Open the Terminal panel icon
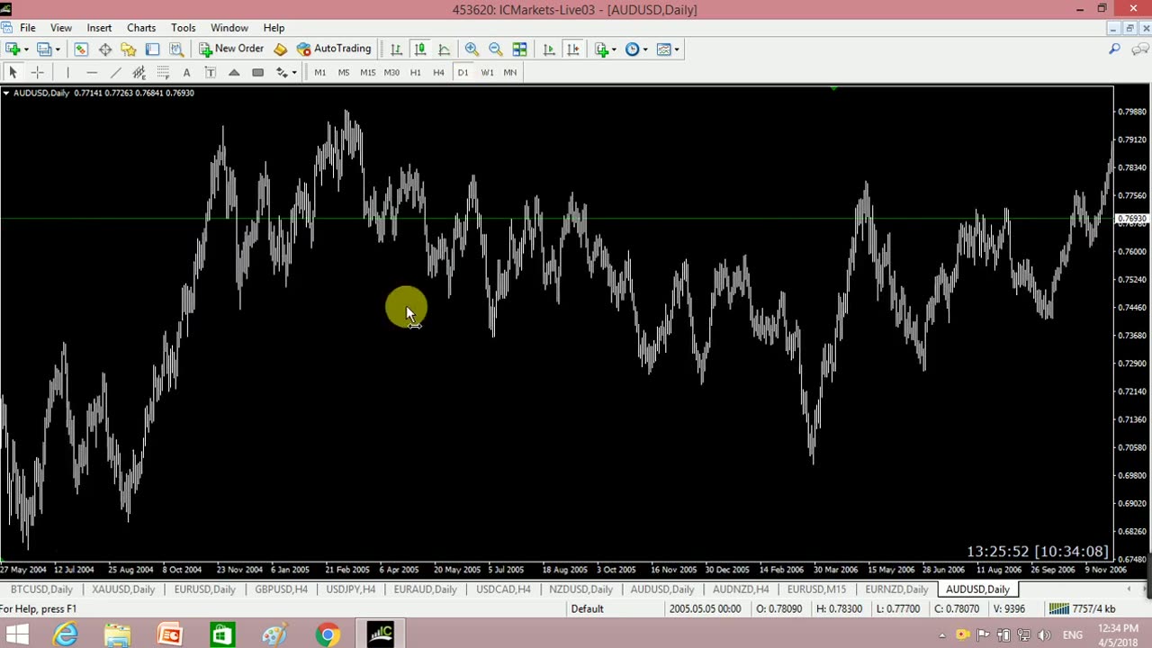The height and width of the screenshot is (648, 1152). click(x=152, y=49)
